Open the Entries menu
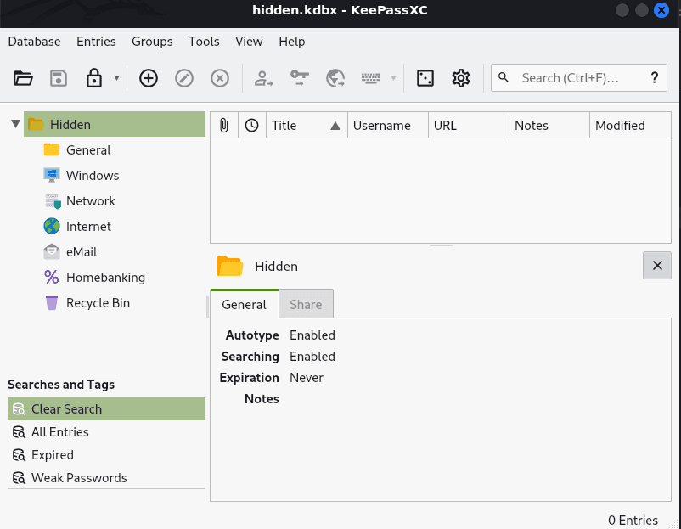 point(96,41)
